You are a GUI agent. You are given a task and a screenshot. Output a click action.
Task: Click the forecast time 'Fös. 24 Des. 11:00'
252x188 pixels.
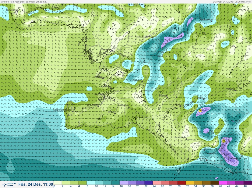click(x=36, y=184)
